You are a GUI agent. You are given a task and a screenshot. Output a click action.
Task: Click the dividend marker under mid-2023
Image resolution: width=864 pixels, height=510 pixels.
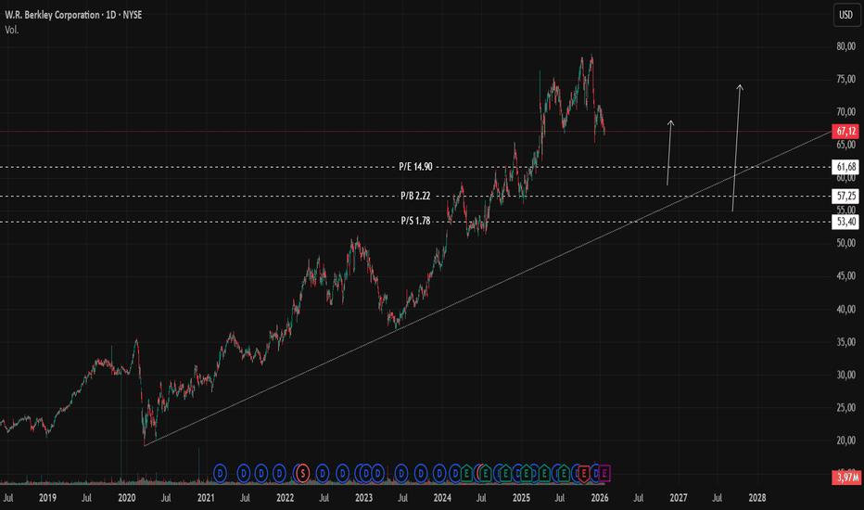tap(401, 473)
